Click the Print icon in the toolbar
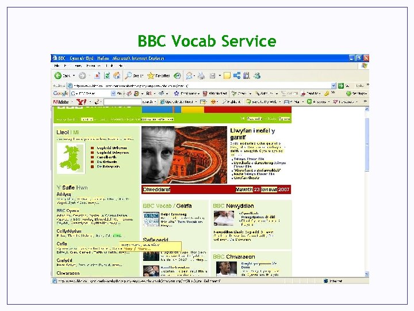 click(201, 76)
